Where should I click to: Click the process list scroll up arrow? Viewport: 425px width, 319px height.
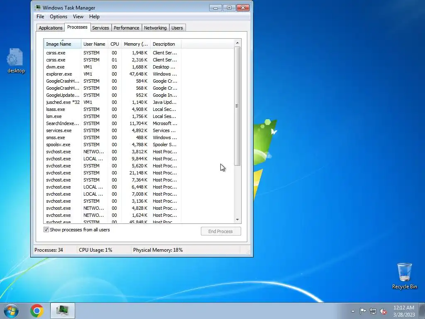click(237, 43)
